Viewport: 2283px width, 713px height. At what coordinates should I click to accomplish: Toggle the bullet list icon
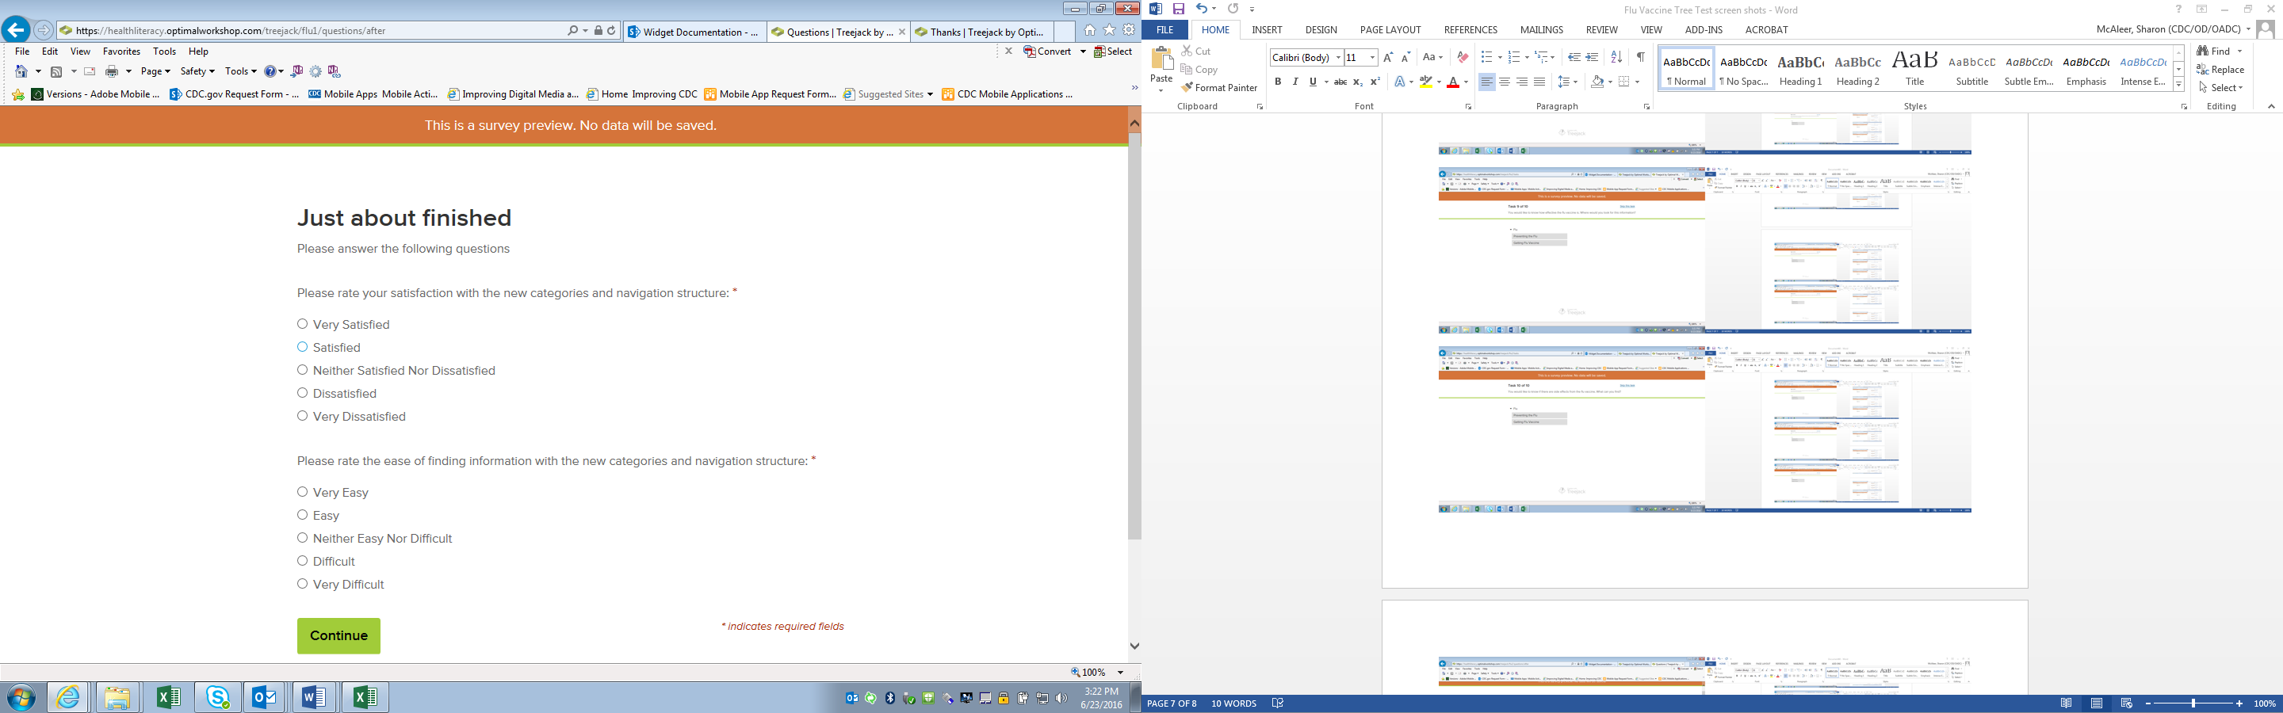(x=1486, y=58)
